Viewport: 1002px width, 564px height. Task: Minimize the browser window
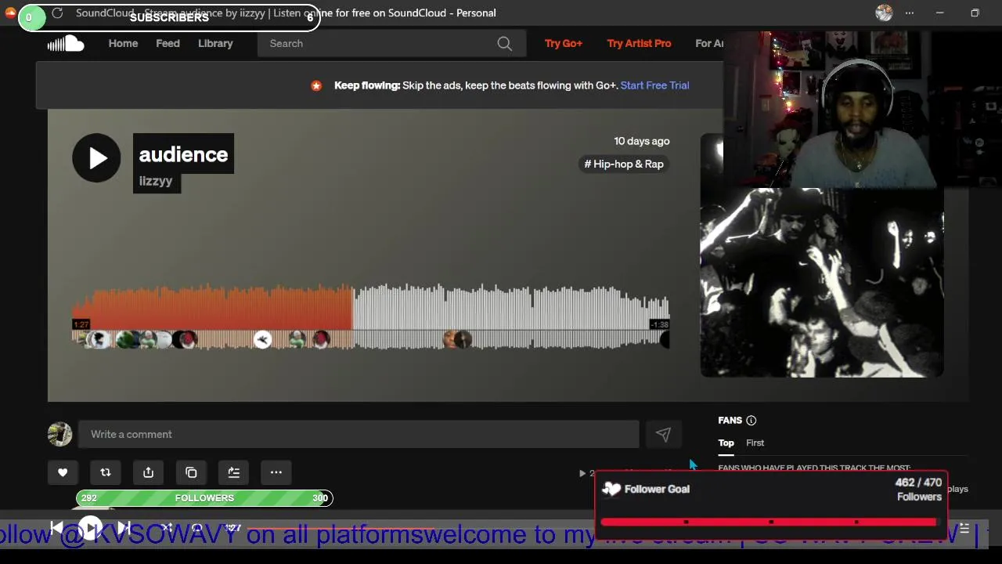pos(940,13)
